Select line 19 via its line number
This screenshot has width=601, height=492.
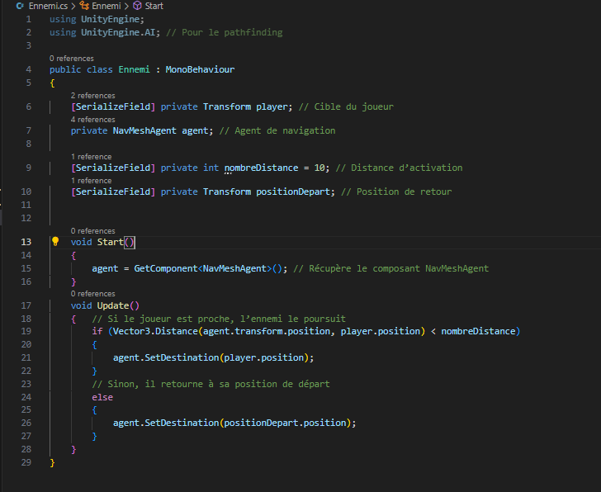26,331
